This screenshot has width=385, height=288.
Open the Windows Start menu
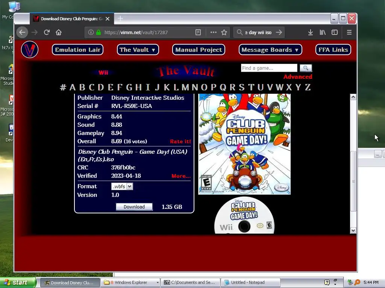coord(18,282)
